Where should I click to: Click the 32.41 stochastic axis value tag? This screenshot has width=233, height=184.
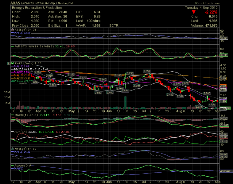[224, 55]
